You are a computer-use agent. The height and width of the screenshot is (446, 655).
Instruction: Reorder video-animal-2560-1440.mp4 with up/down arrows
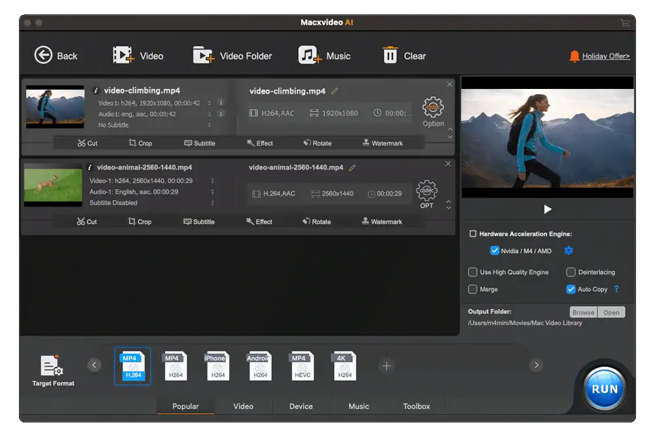tap(448, 205)
